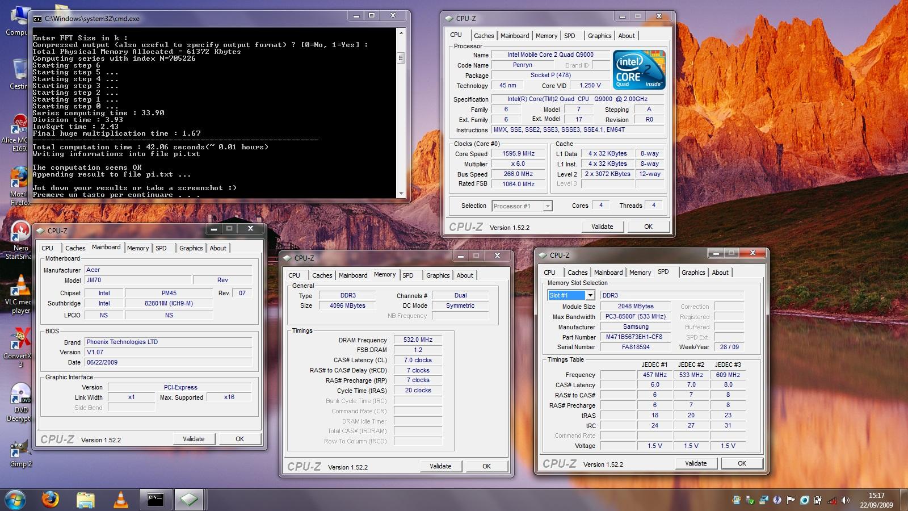Click the Core VID value 1.250 V
Screen dimensions: 908x511
pyautogui.click(x=590, y=86)
